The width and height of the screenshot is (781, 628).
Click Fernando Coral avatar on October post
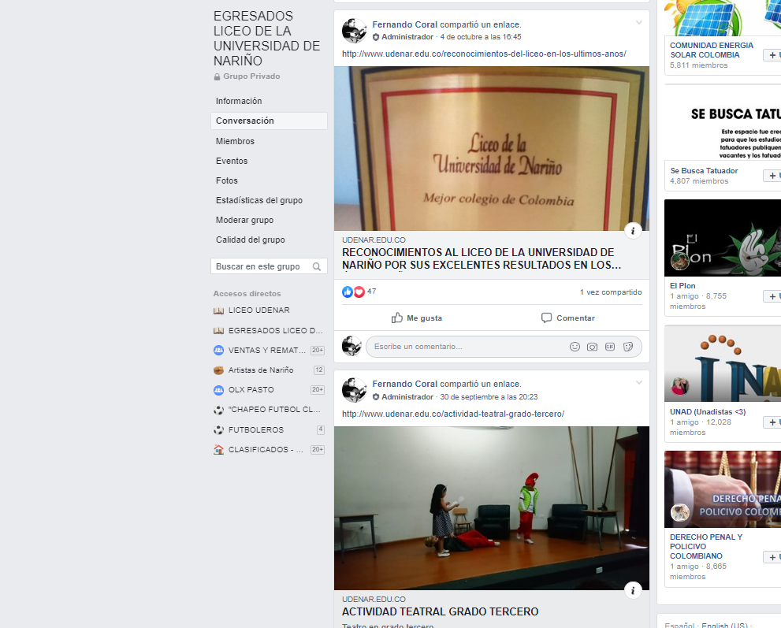tap(354, 31)
